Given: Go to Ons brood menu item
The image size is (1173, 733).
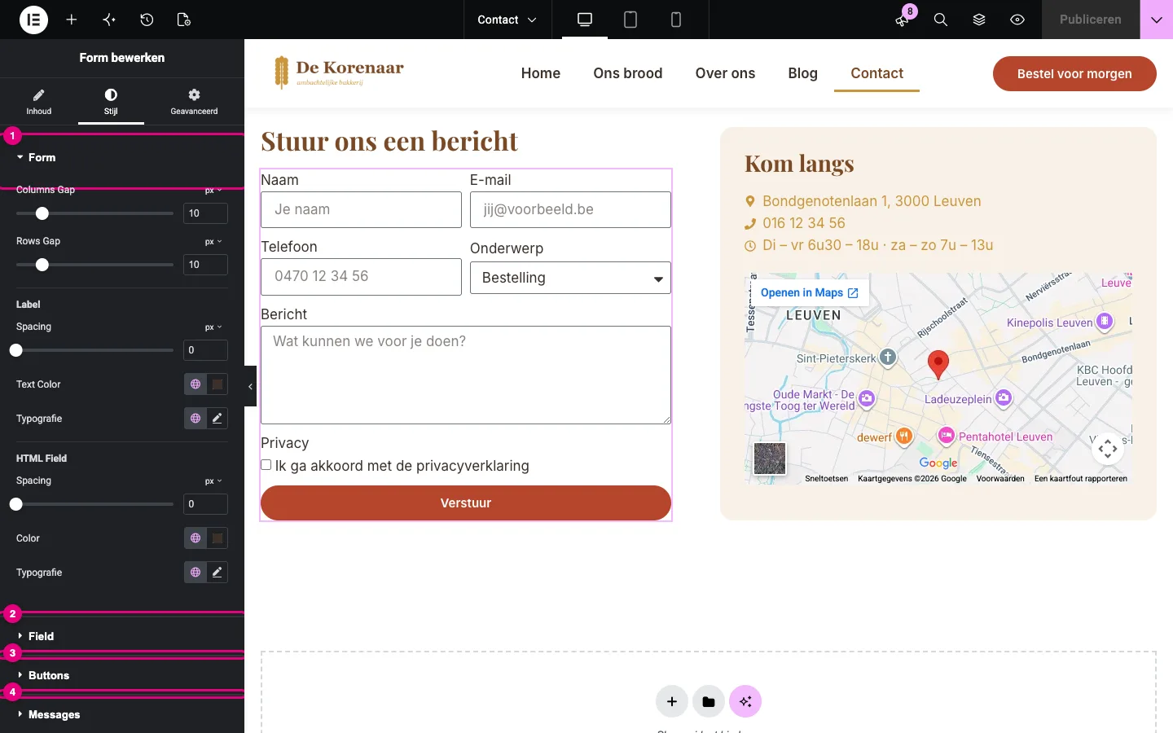Looking at the screenshot, I should [x=628, y=73].
